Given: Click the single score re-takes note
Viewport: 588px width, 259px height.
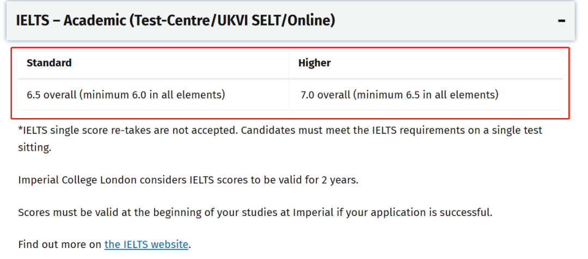Looking at the screenshot, I should click(280, 139).
